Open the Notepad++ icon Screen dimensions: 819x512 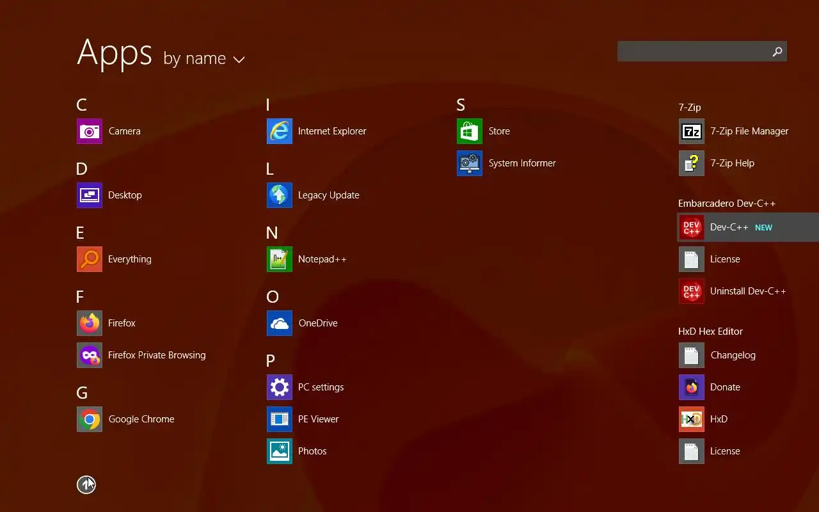click(280, 259)
